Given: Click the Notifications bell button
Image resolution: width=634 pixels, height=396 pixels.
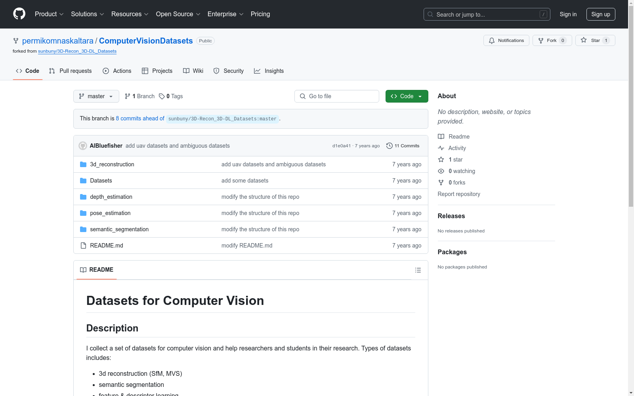Looking at the screenshot, I should click(x=506, y=40).
